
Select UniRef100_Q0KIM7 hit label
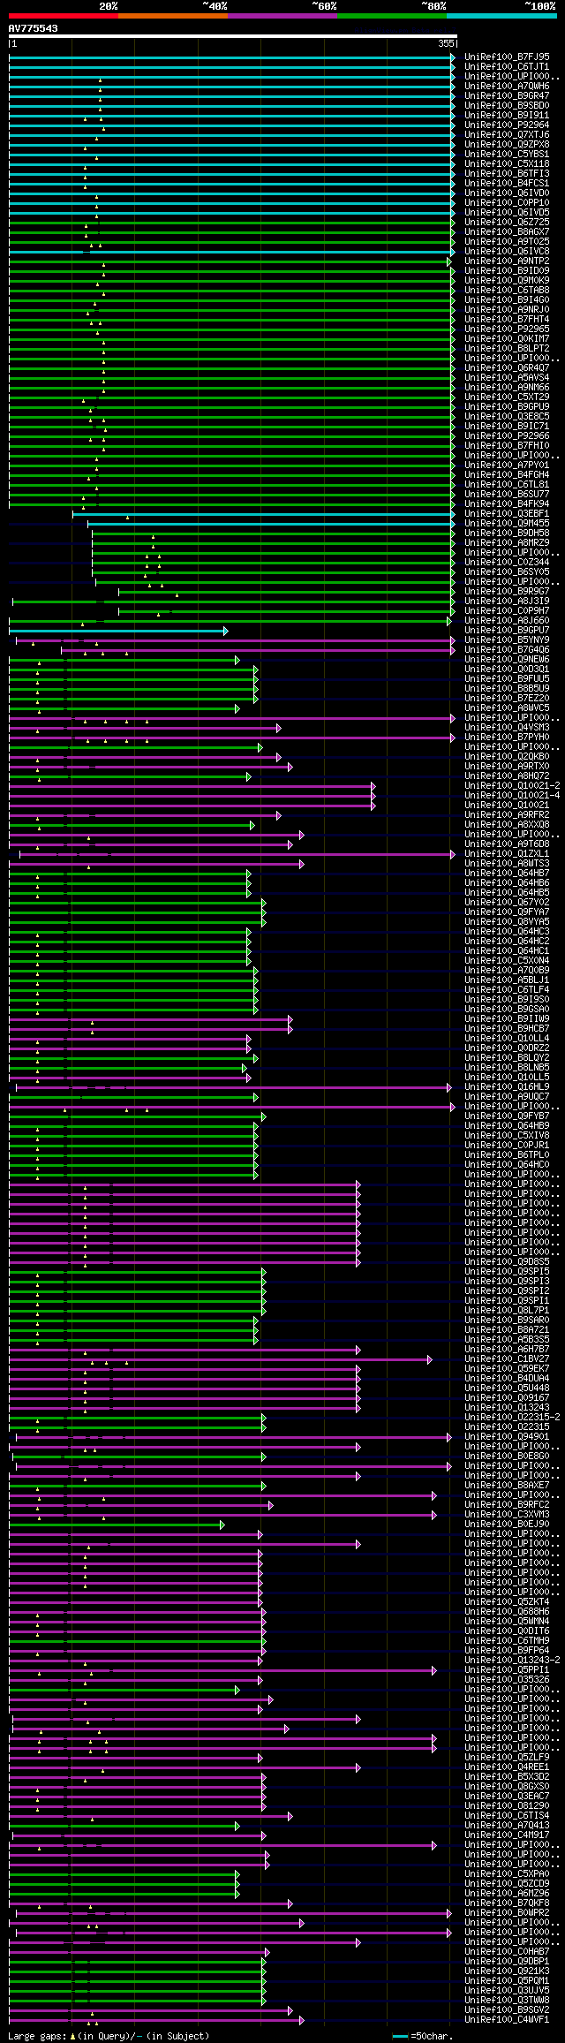click(x=507, y=338)
